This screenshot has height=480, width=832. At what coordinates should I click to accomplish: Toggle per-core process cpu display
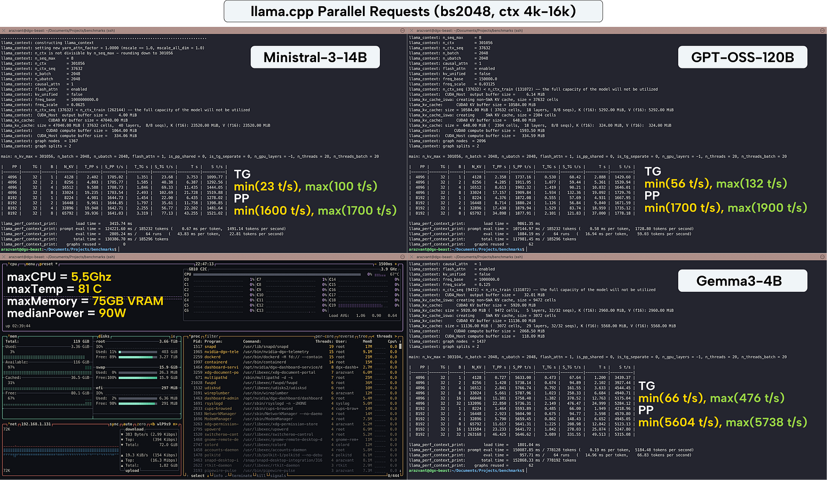click(325, 336)
